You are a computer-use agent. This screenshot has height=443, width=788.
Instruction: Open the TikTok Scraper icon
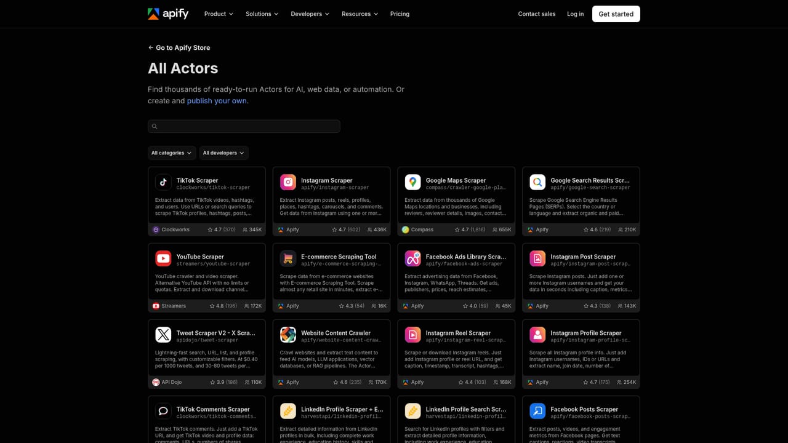163,182
